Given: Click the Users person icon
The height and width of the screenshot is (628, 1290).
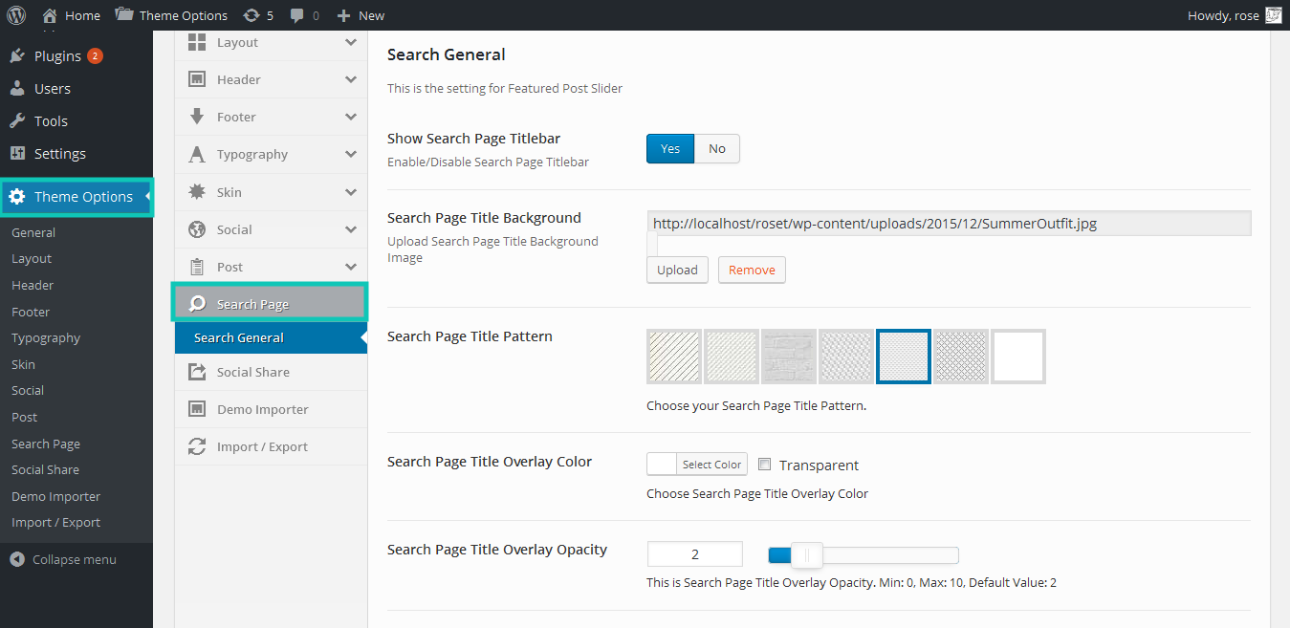Looking at the screenshot, I should [x=17, y=89].
